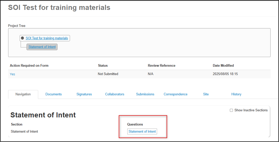Open SOI Test for training materials tree link
This screenshot has width=279, height=142.
(47, 38)
